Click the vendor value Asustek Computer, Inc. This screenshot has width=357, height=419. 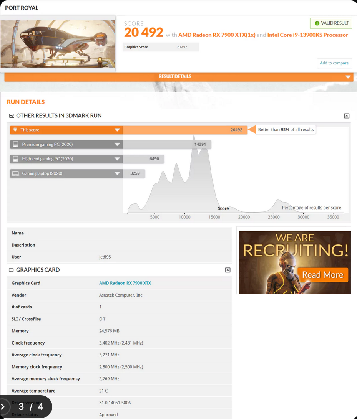tap(121, 295)
